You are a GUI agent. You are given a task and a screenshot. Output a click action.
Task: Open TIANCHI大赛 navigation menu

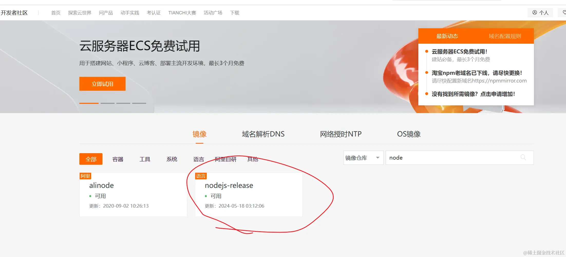tap(182, 13)
